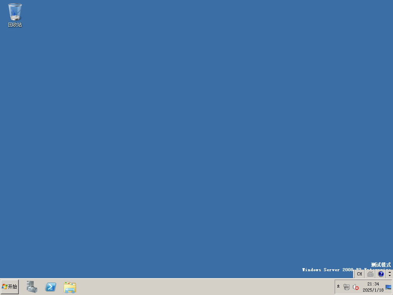393x295 pixels.
Task: Open the language bar help icon
Action: (381, 274)
